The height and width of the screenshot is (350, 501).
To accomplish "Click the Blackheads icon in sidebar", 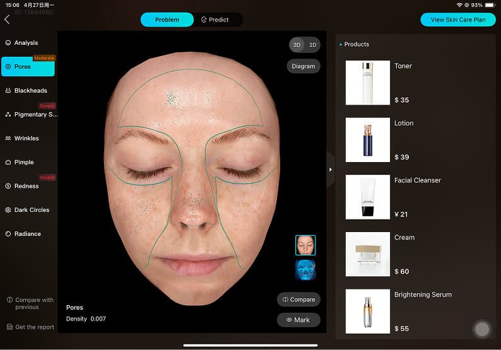I will tap(8, 91).
